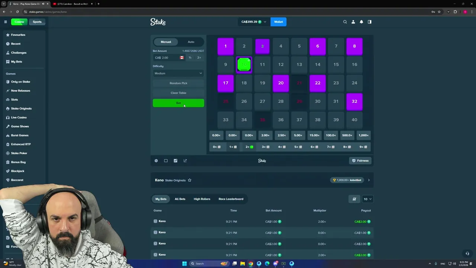Click the 1,000.00× koboltbot badge
Image resolution: width=476 pixels, height=268 pixels.
pyautogui.click(x=347, y=180)
